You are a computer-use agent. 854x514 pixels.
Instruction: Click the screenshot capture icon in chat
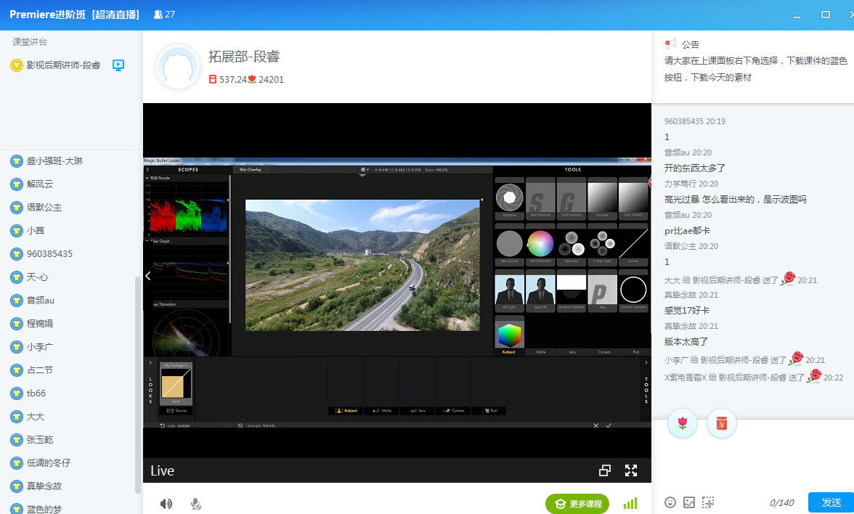click(708, 502)
